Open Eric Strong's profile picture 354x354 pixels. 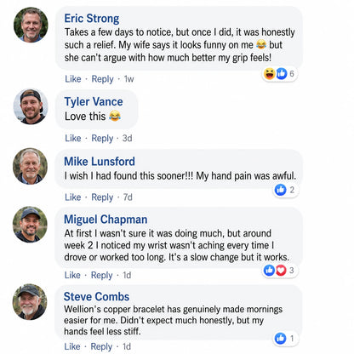[x=31, y=25]
